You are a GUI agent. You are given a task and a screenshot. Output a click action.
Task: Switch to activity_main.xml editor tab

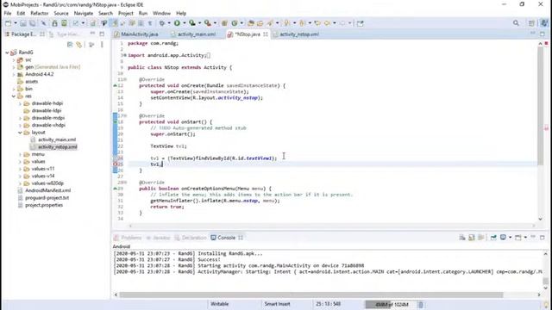click(x=193, y=34)
